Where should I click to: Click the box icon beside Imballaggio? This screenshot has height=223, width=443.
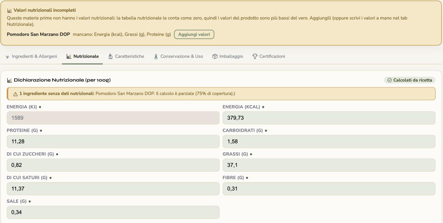point(215,56)
